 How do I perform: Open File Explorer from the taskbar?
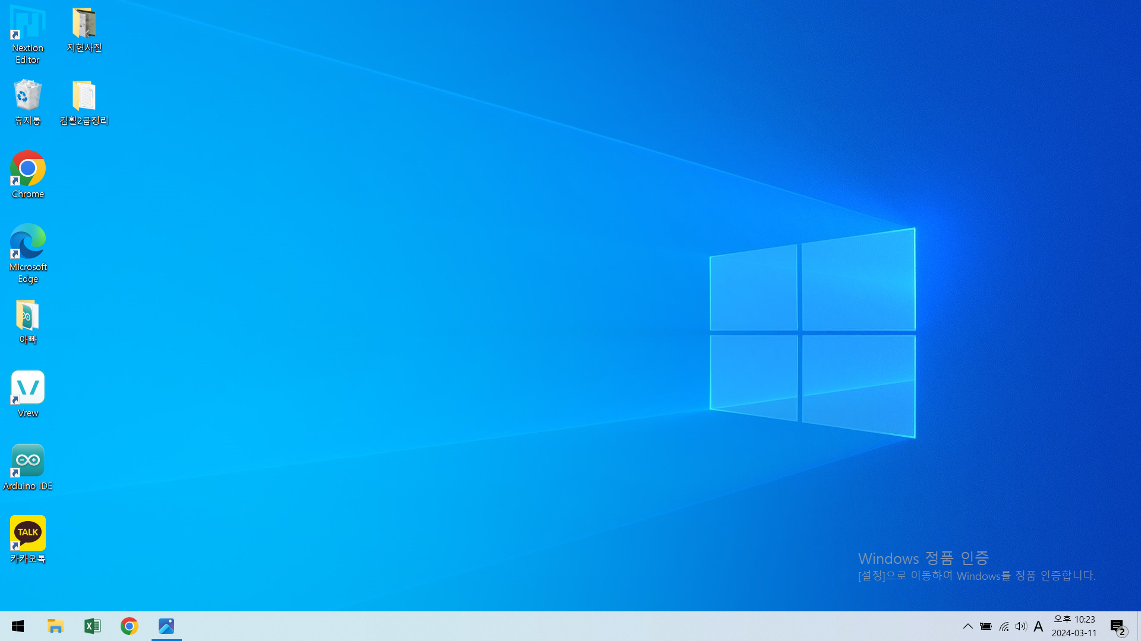tap(55, 626)
